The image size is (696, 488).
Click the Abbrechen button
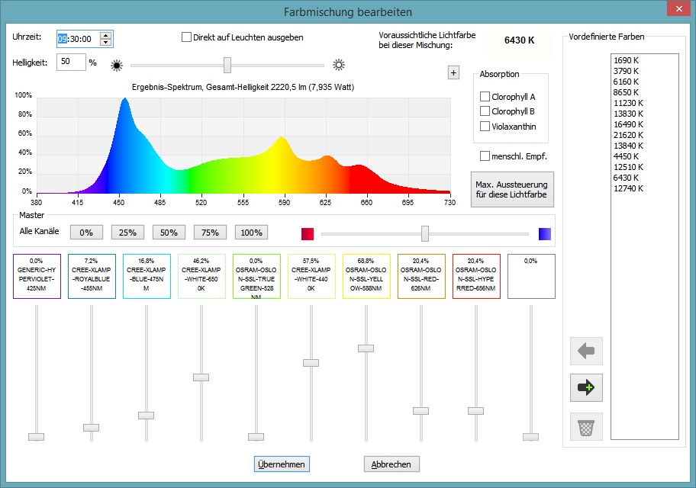point(391,464)
